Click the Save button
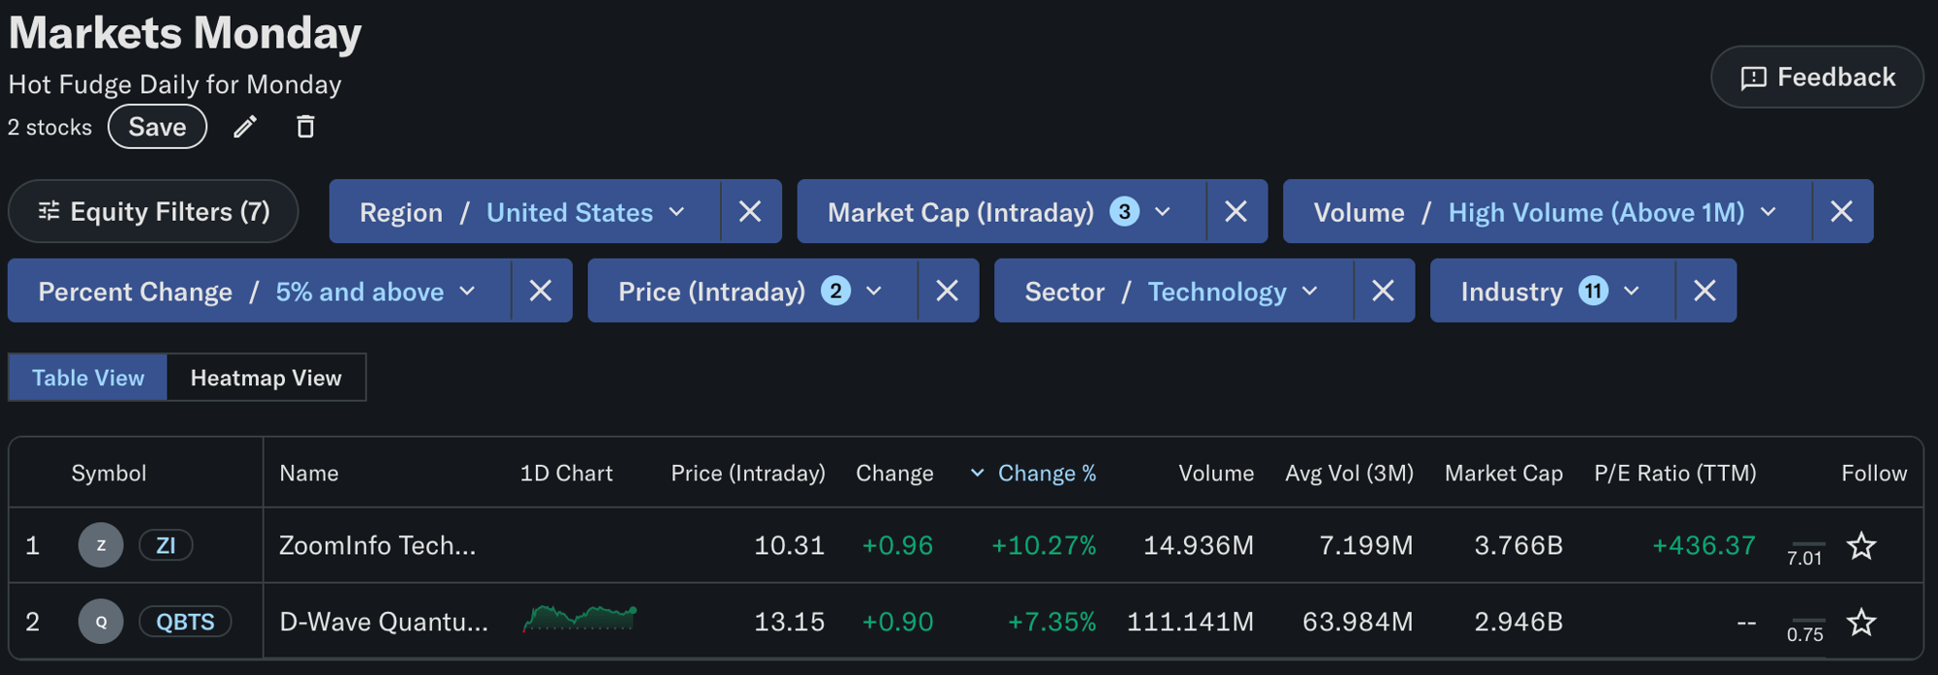 click(157, 127)
